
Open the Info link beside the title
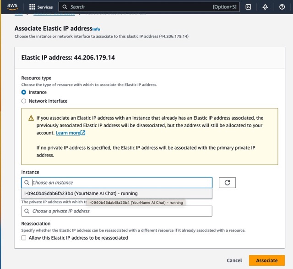[x=96, y=29]
